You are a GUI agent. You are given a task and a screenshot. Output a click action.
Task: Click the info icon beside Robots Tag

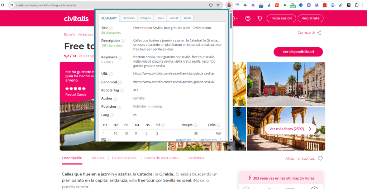pyautogui.click(x=123, y=91)
